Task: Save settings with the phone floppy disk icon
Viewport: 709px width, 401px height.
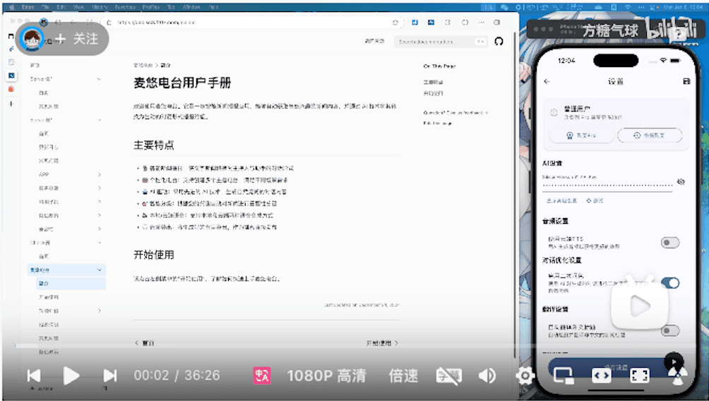Action: coord(686,81)
